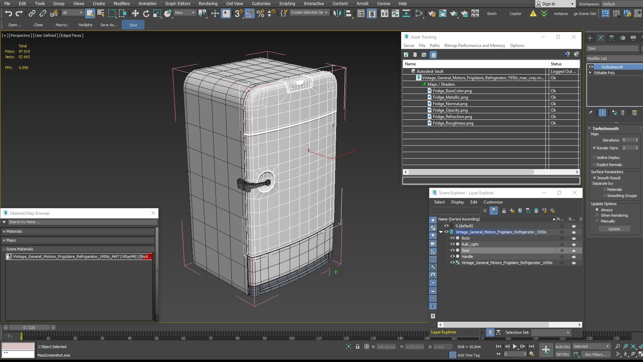The width and height of the screenshot is (643, 362).
Task: Toggle the Isoline Display checkbox
Action: point(594,157)
